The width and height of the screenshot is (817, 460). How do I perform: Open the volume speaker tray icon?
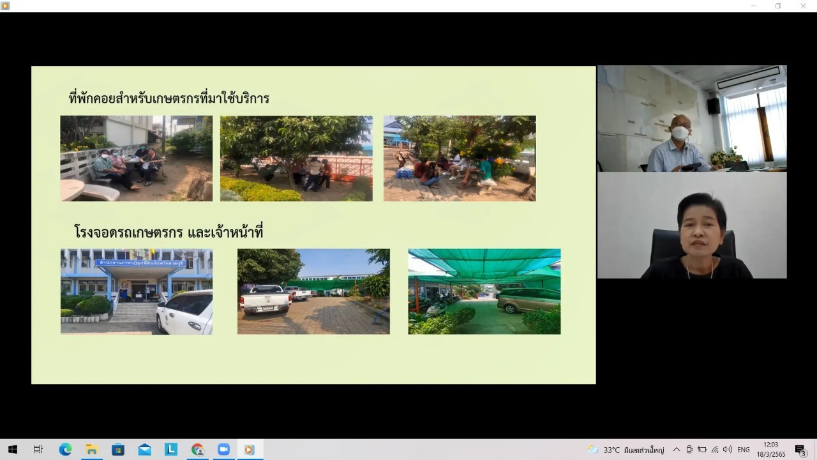pyautogui.click(x=728, y=450)
